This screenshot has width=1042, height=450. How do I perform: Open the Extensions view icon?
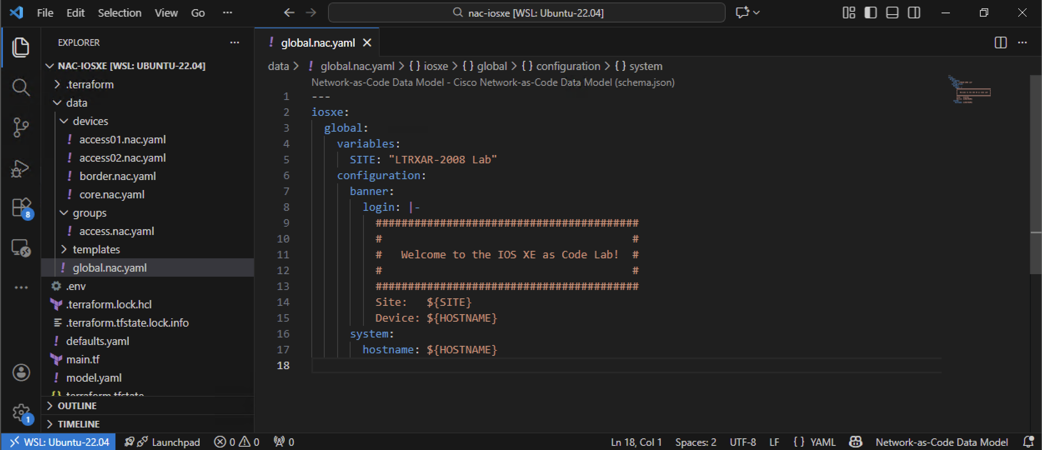coord(22,208)
